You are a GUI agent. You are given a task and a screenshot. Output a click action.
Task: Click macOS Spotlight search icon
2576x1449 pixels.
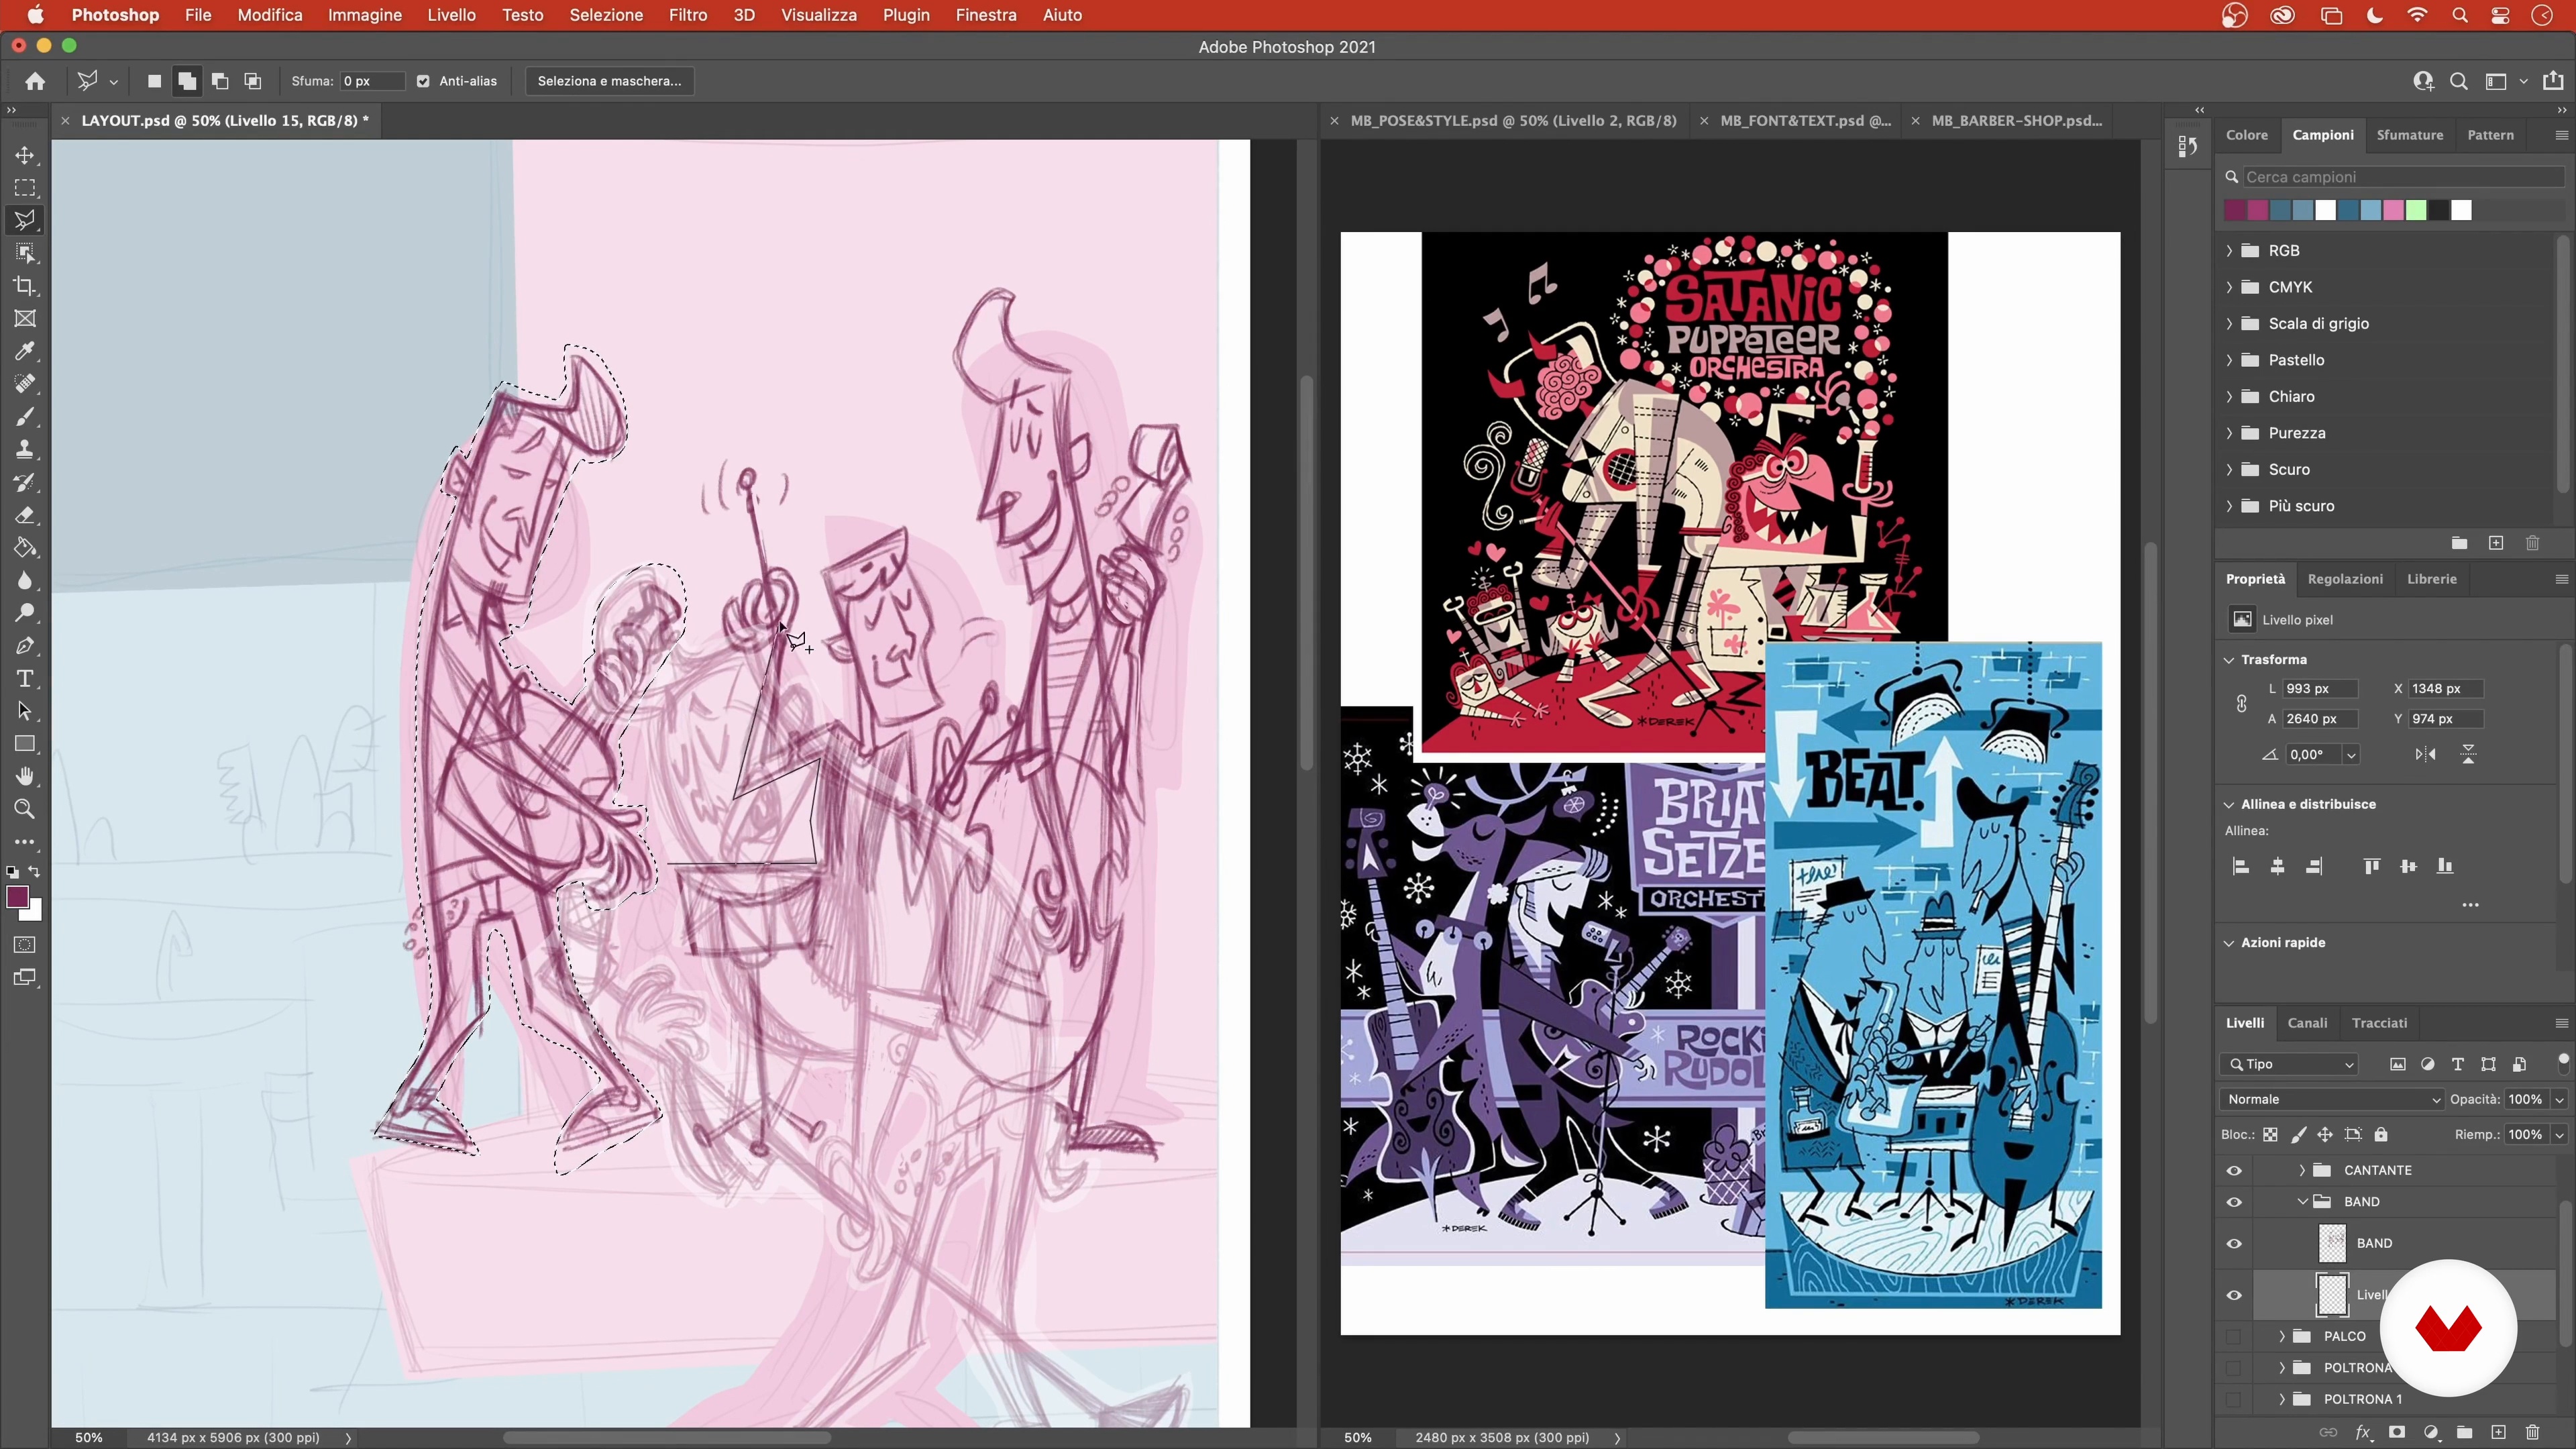pyautogui.click(x=2460, y=15)
